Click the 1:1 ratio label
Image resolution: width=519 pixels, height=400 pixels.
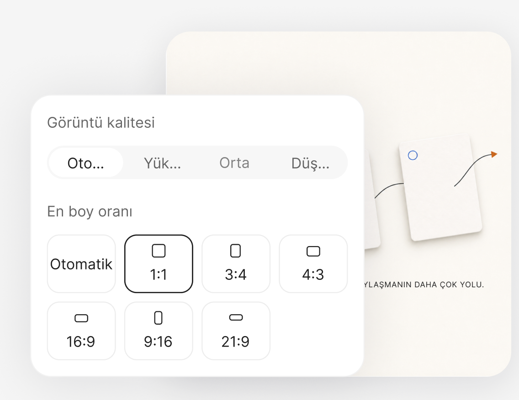[159, 274]
